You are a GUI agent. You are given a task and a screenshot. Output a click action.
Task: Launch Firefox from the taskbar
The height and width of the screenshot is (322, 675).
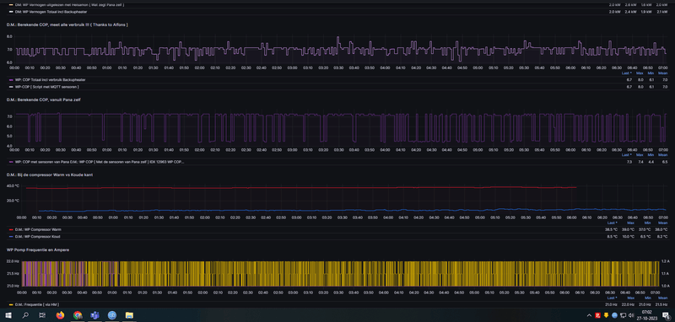click(x=60, y=315)
